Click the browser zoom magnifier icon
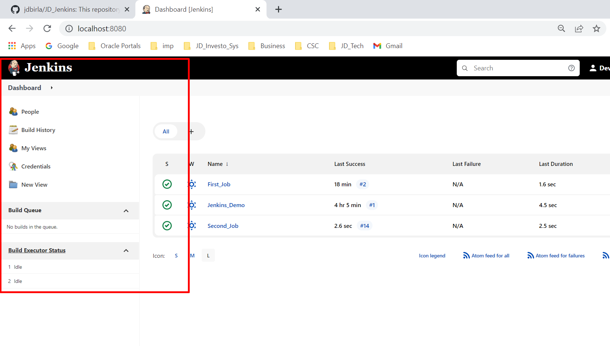This screenshot has width=610, height=346. (561, 28)
